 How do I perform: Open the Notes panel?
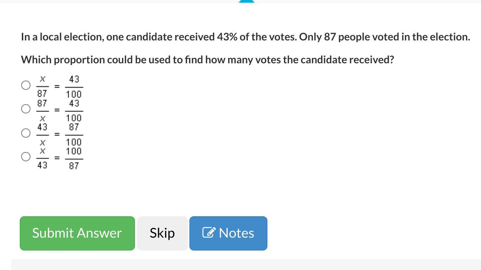point(228,233)
